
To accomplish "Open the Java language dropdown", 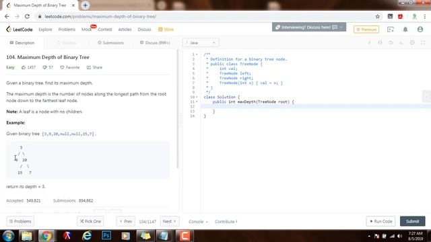I will [201, 42].
